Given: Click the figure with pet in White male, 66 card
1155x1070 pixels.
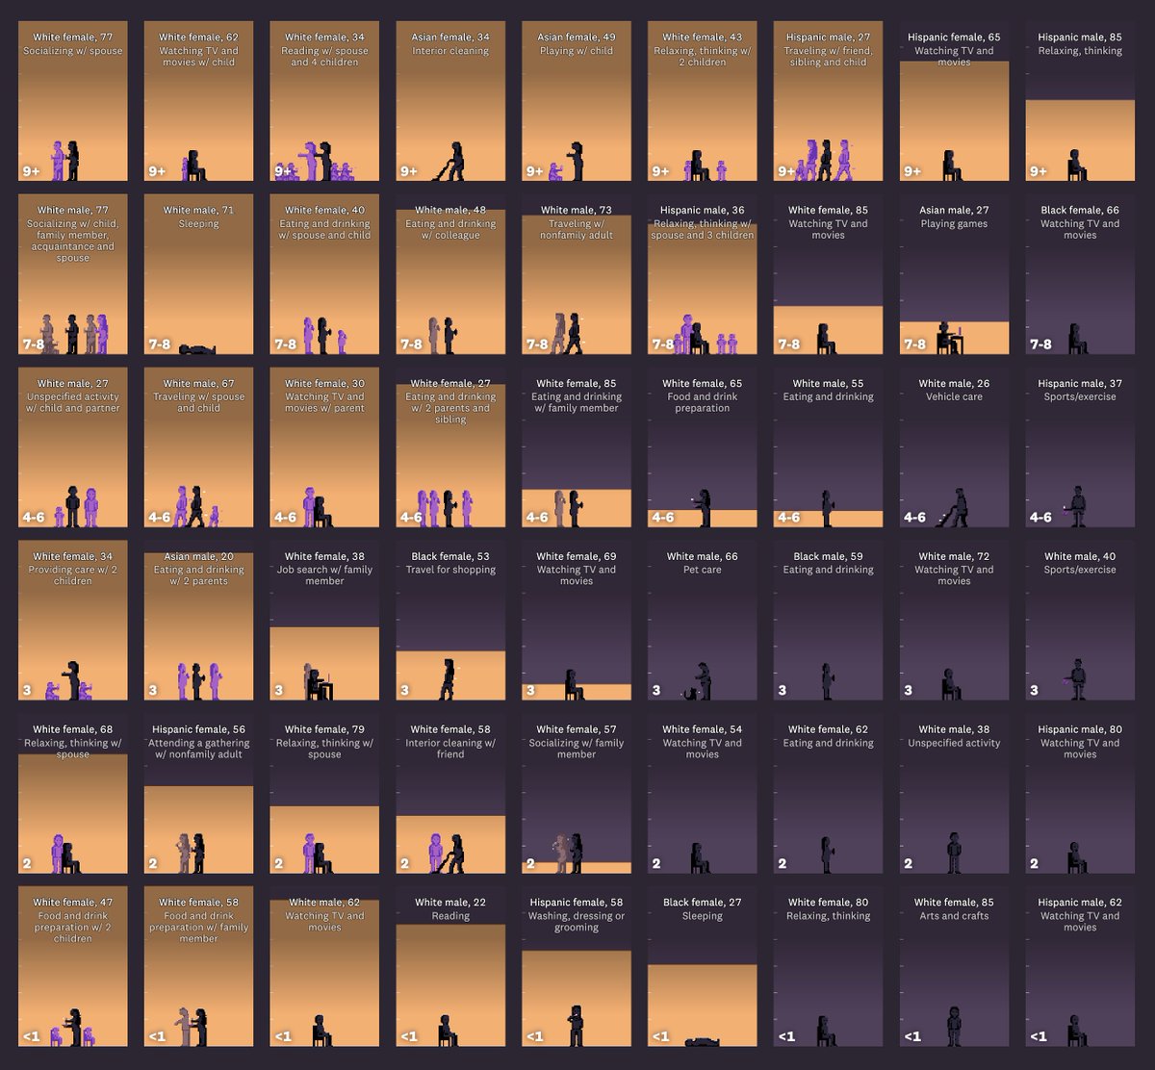Looking at the screenshot, I should pyautogui.click(x=703, y=681).
